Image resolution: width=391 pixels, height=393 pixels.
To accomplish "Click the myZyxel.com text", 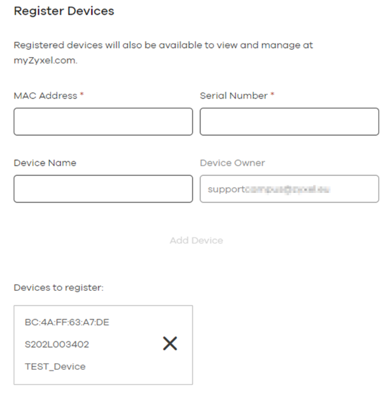I will pos(45,61).
